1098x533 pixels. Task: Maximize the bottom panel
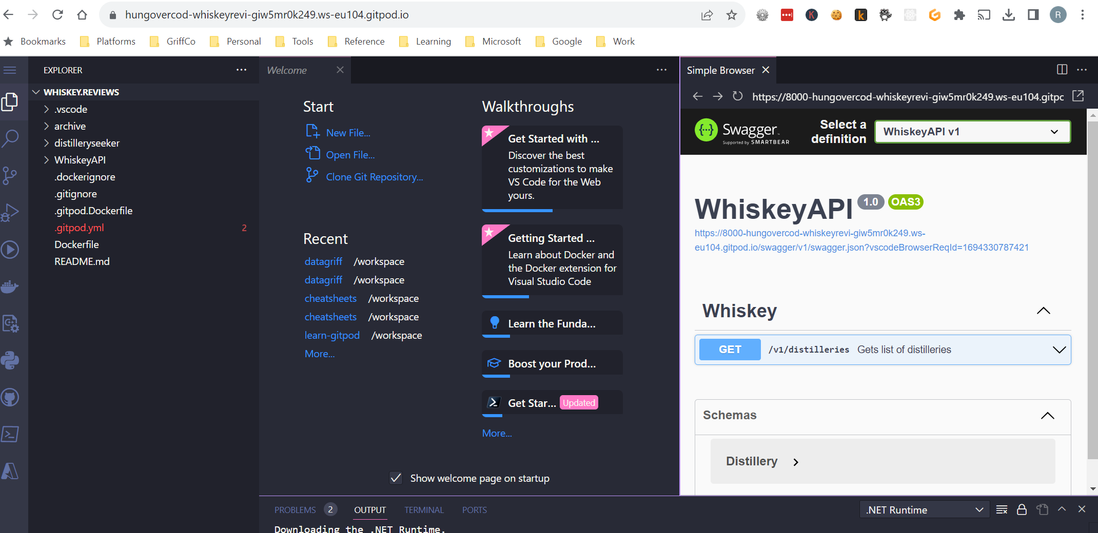(1062, 509)
